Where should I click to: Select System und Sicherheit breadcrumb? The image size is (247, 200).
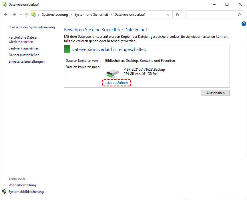(91, 15)
